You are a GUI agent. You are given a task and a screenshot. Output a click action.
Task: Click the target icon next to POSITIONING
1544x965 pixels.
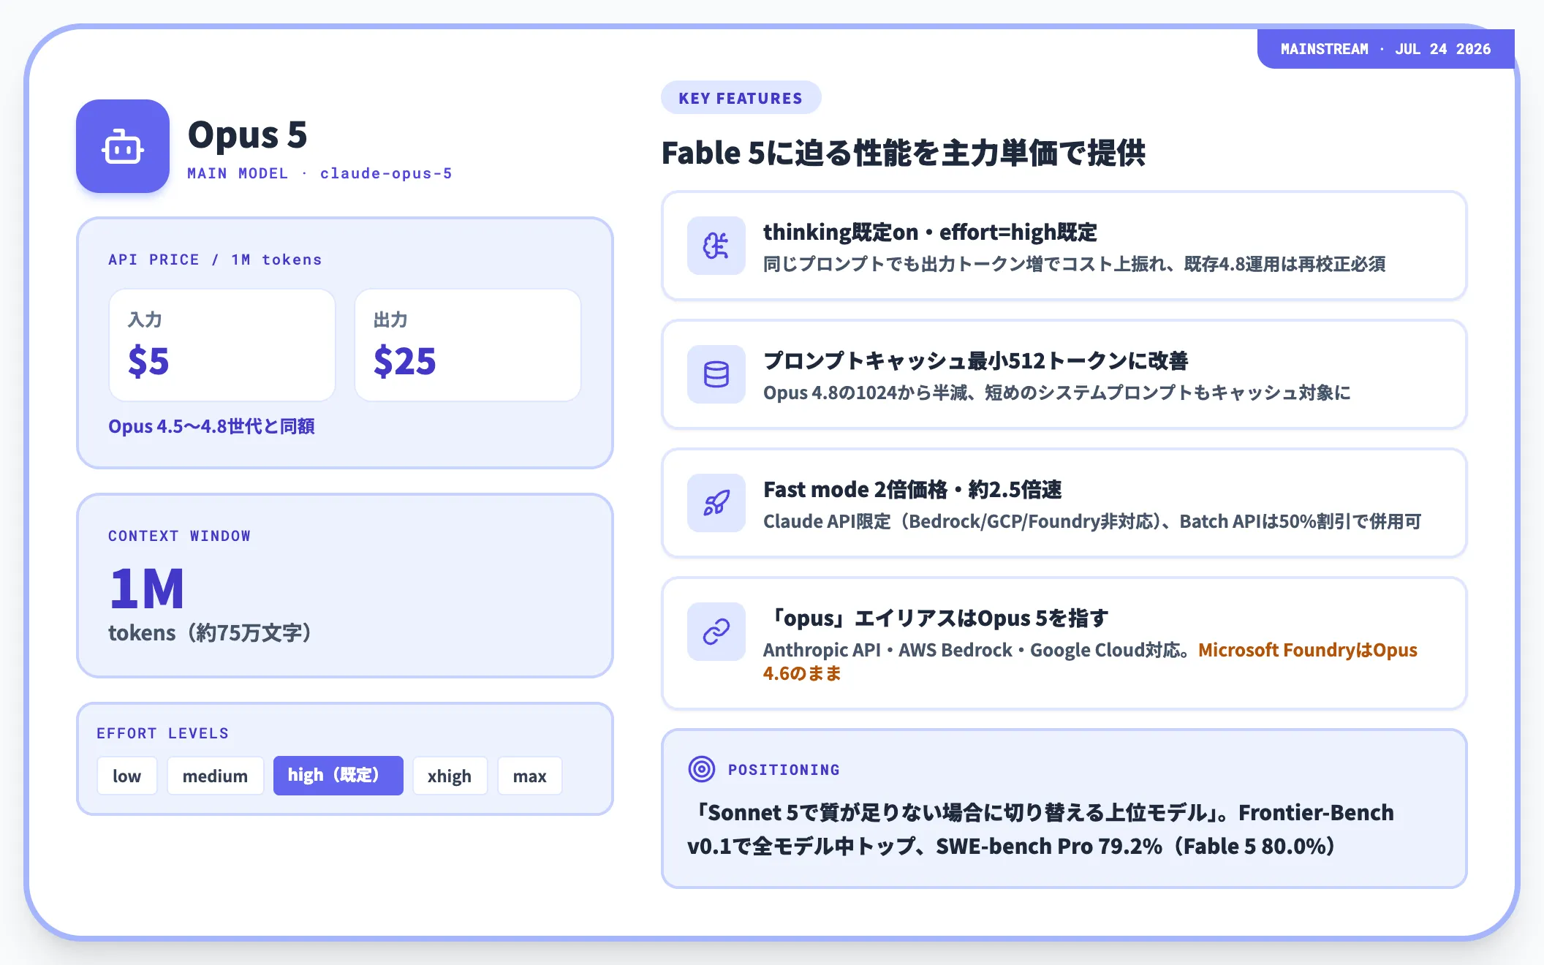(702, 769)
